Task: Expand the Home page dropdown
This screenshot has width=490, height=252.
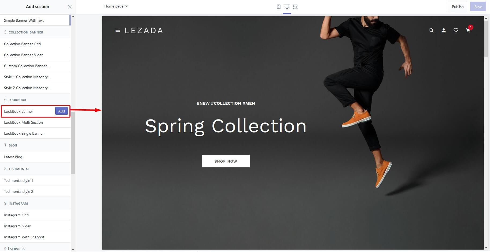Action: [x=116, y=6]
